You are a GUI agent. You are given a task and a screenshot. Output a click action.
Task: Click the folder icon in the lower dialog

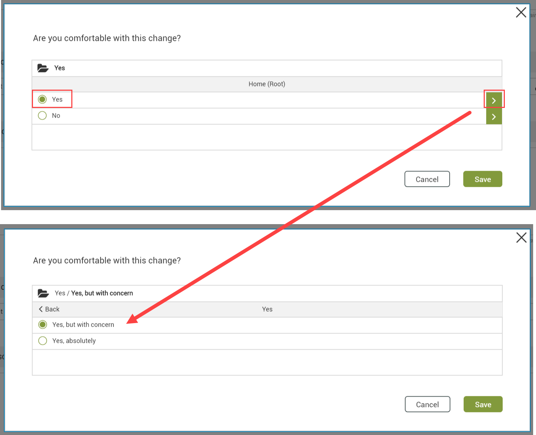pyautogui.click(x=43, y=293)
